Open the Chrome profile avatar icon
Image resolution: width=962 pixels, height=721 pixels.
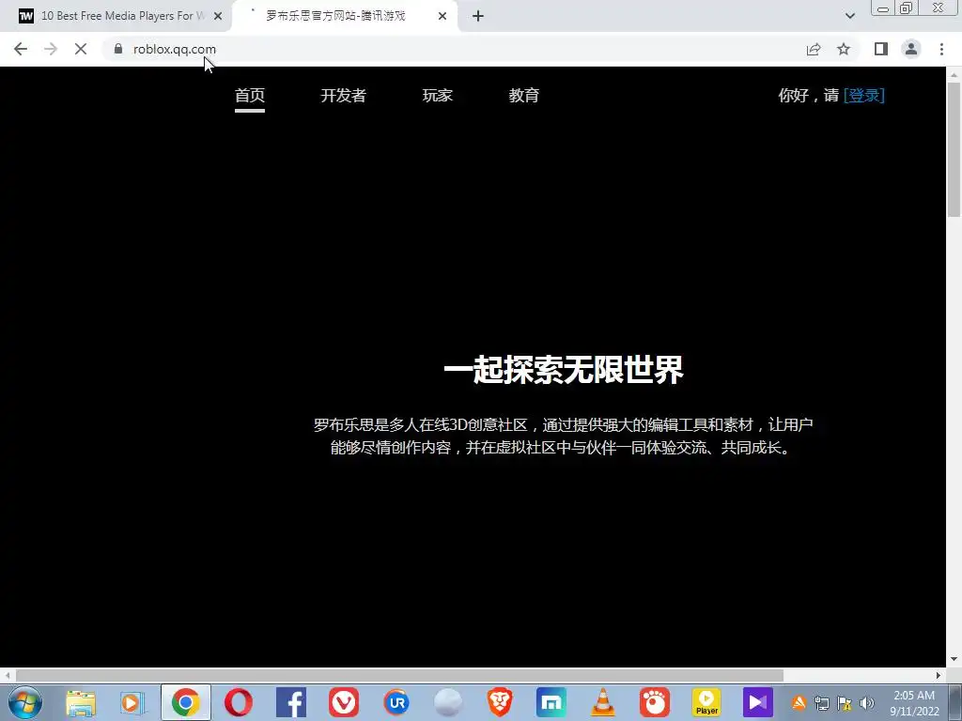(x=911, y=49)
